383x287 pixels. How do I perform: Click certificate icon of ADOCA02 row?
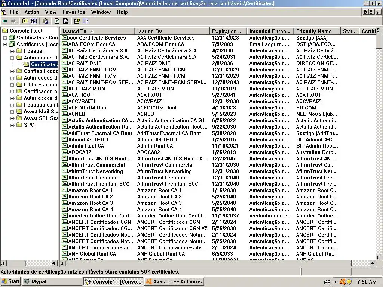coord(64,152)
